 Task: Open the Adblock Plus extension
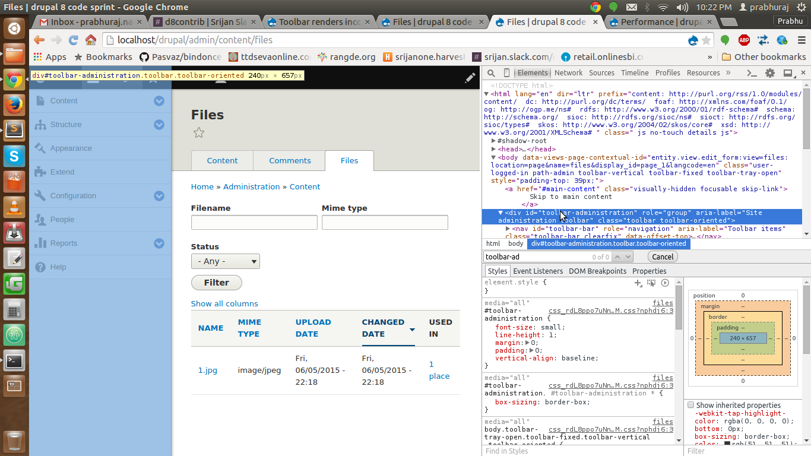744,40
